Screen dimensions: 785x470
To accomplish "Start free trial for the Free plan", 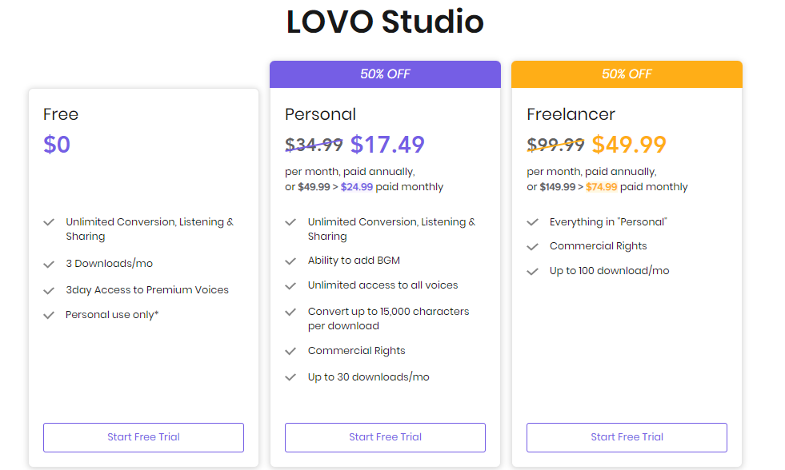I will point(143,437).
